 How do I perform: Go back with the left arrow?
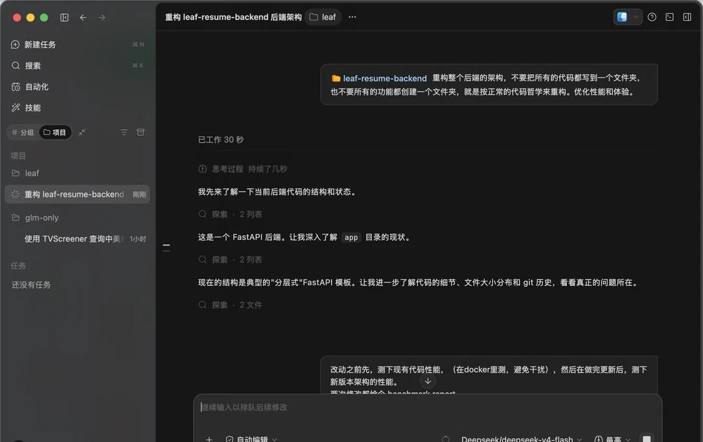83,18
